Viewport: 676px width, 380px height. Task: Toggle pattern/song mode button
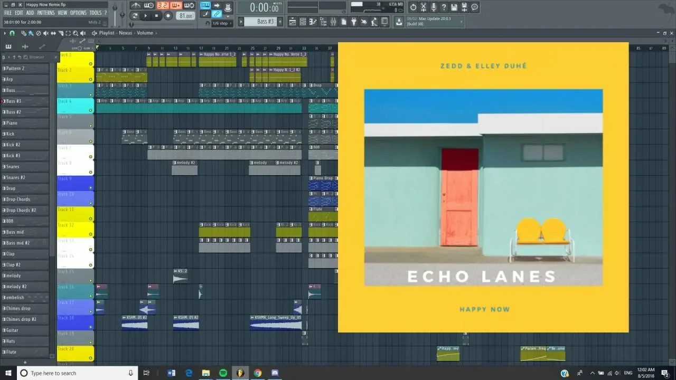(x=135, y=16)
